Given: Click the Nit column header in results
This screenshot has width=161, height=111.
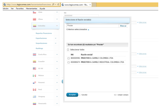Looking at the screenshot, I should [x=72, y=54].
